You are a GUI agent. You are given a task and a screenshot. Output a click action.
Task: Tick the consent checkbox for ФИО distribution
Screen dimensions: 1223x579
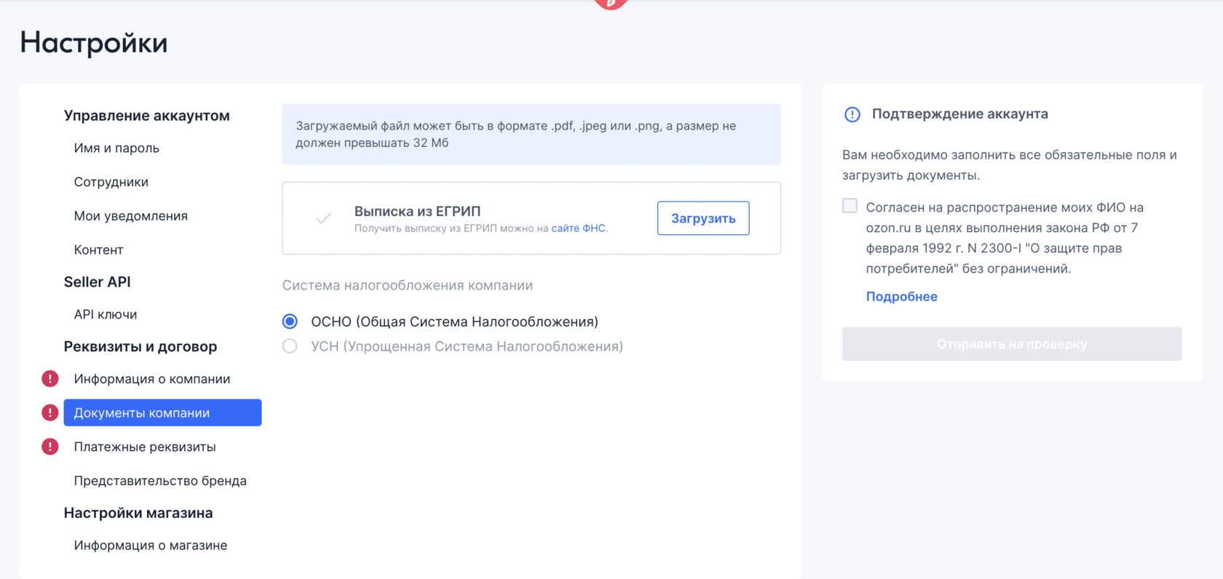coord(850,206)
